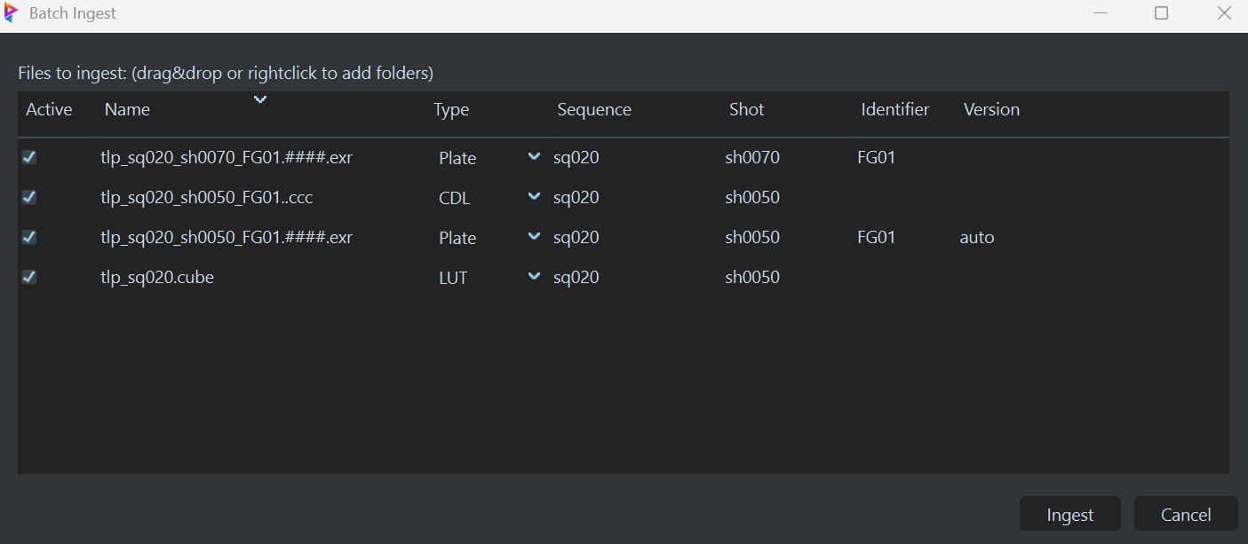Click the Batch Ingest application logo icon

point(13,13)
